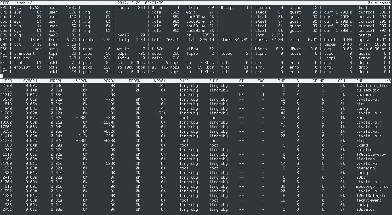Click the SYSCPU column header
The width and height of the screenshot is (392, 215).
(x=30, y=81)
